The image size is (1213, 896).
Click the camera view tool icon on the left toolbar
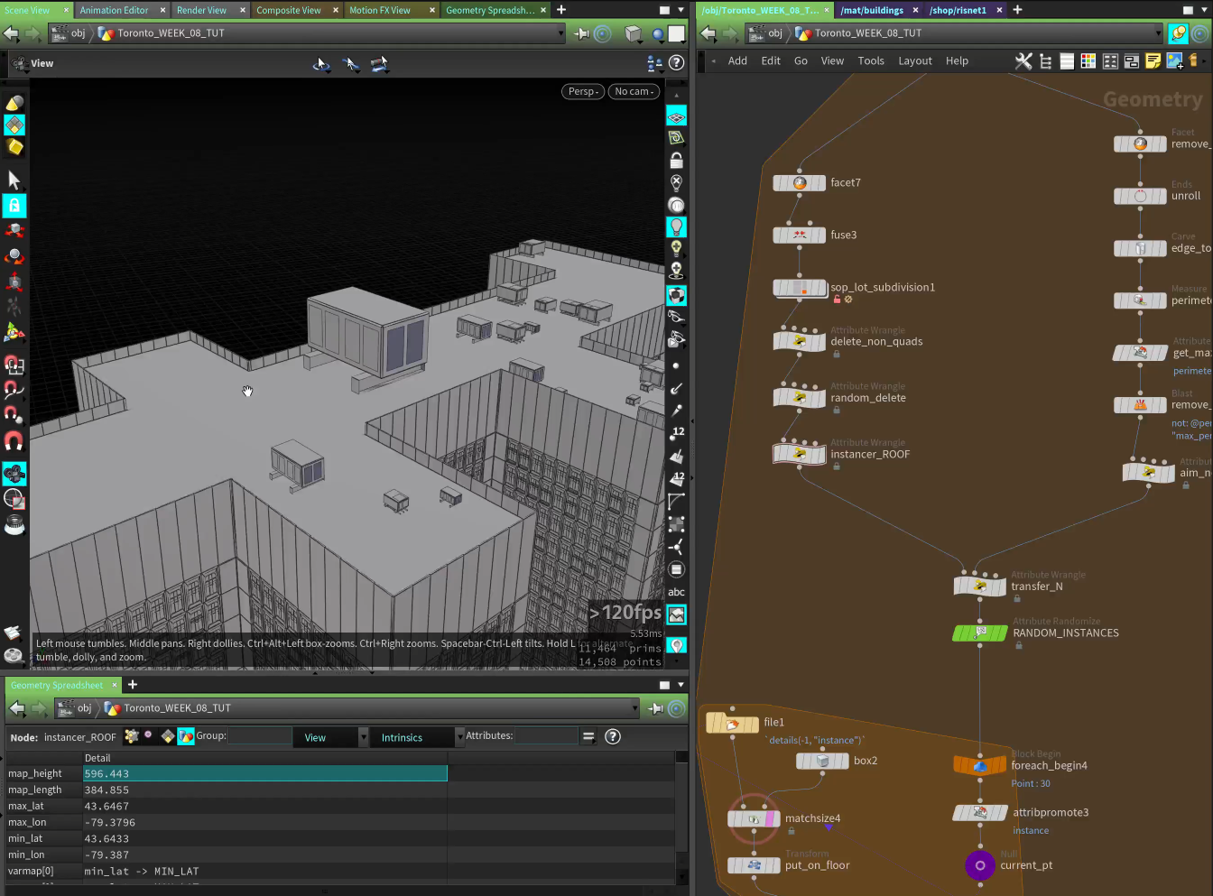click(14, 472)
